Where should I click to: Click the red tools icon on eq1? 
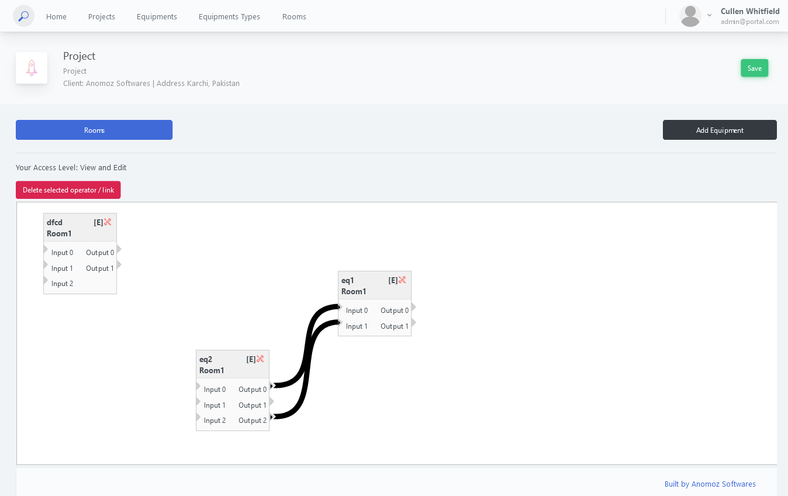[402, 280]
